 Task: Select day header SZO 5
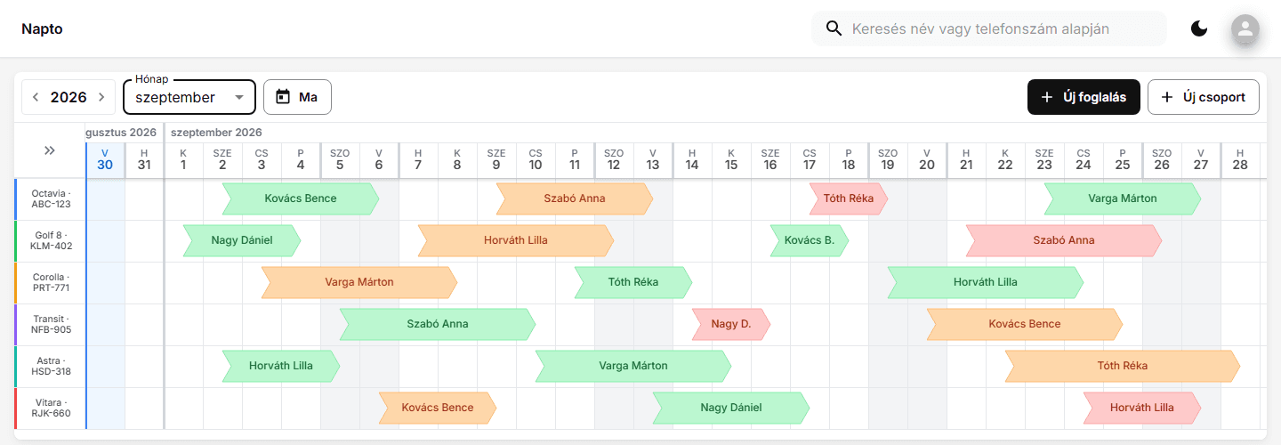click(340, 159)
